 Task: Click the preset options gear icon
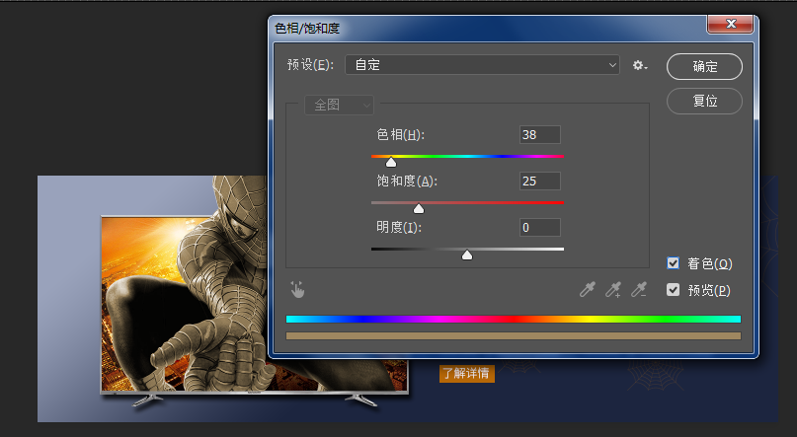639,65
